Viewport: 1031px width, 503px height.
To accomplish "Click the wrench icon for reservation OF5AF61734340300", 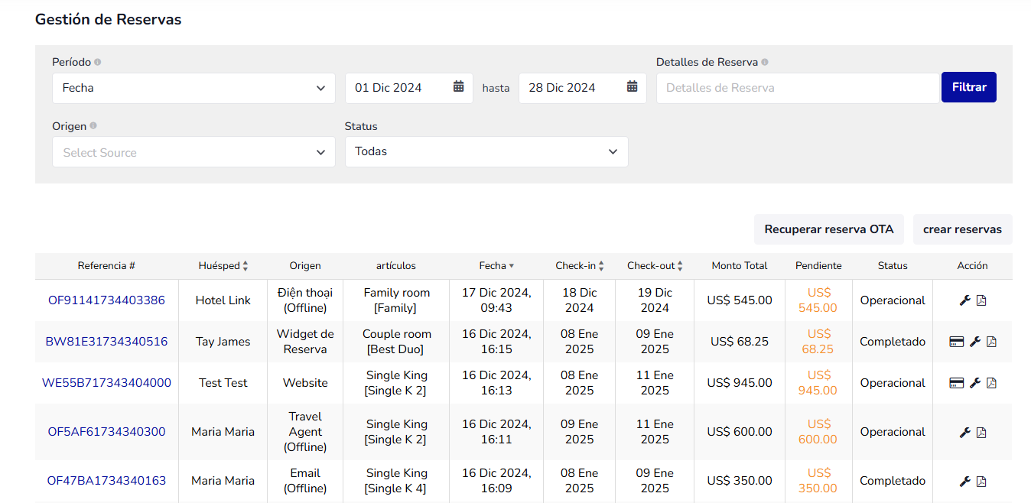I will pos(964,432).
